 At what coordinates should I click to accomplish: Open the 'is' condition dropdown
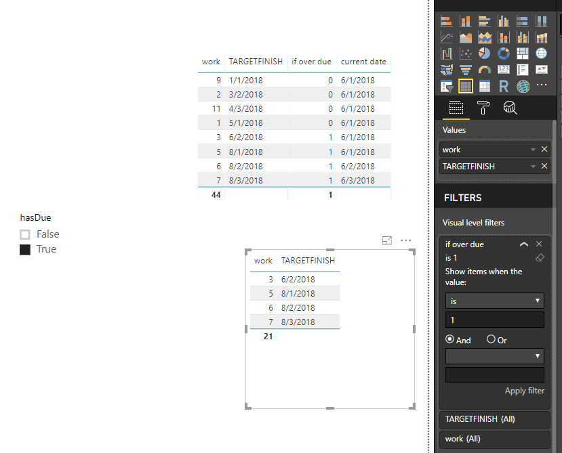[x=495, y=301]
